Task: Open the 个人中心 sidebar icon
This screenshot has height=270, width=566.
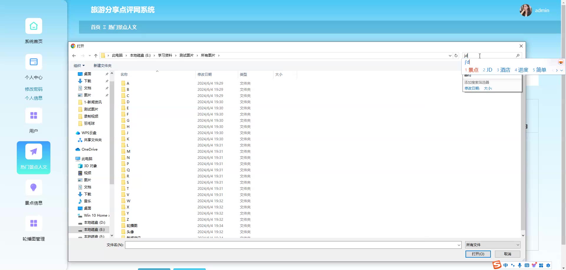Action: pos(34,62)
